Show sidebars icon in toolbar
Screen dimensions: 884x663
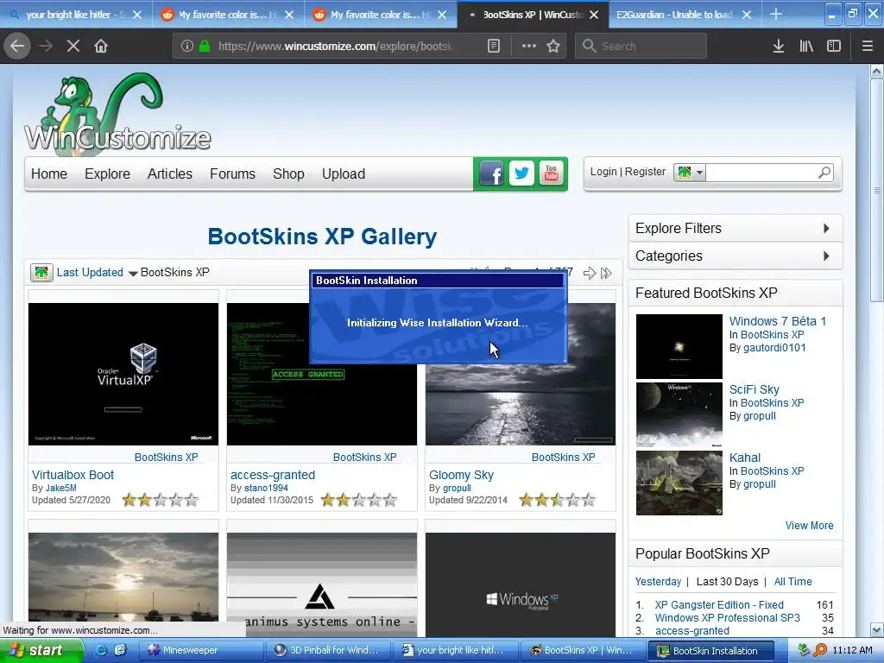tap(834, 47)
